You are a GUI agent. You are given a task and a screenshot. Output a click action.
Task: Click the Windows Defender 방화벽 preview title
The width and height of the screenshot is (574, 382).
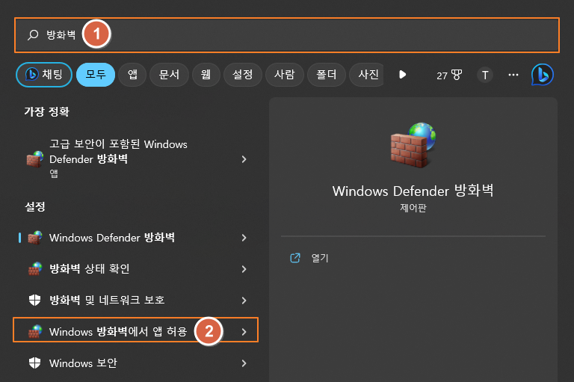pyautogui.click(x=413, y=191)
